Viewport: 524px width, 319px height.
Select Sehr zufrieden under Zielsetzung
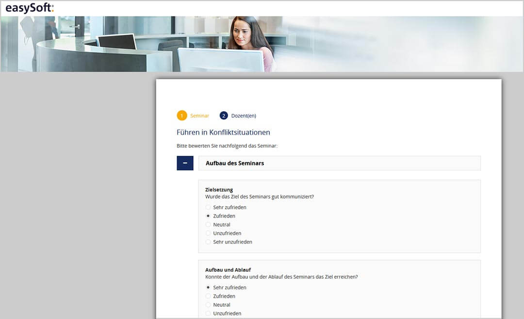208,207
